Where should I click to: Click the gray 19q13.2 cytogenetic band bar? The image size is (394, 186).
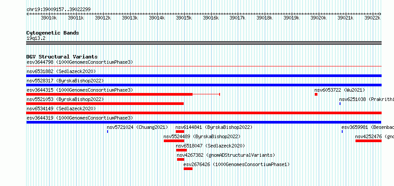[x=204, y=43]
